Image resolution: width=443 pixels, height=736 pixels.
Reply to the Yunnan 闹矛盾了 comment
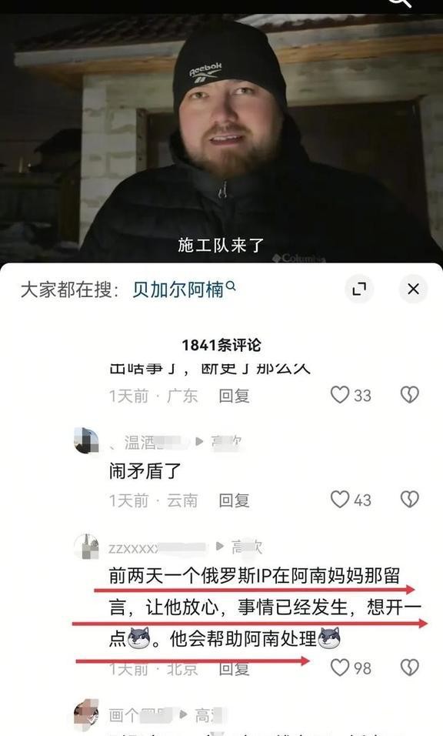tap(234, 500)
